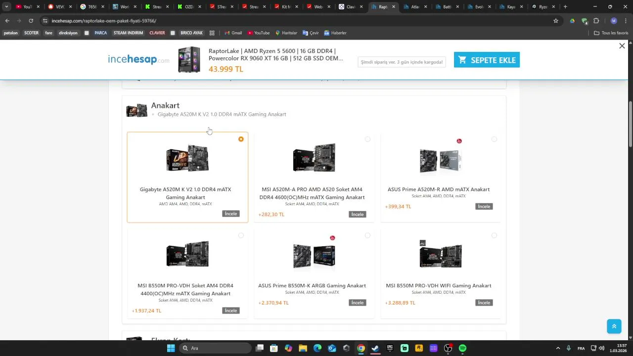Click the shopping cart icon in Sepete Ekle

462,60
